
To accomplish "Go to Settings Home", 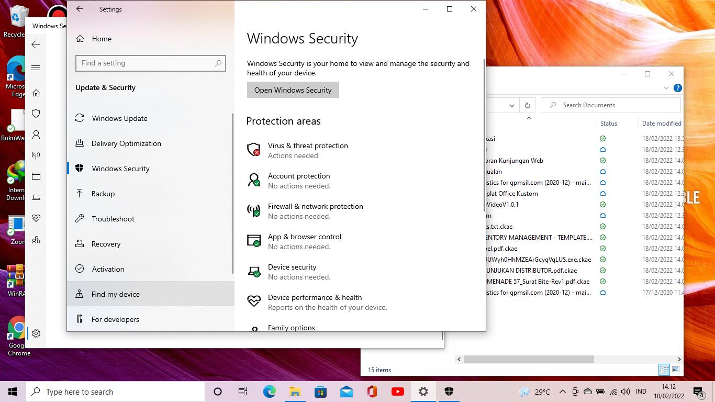I will (x=101, y=39).
